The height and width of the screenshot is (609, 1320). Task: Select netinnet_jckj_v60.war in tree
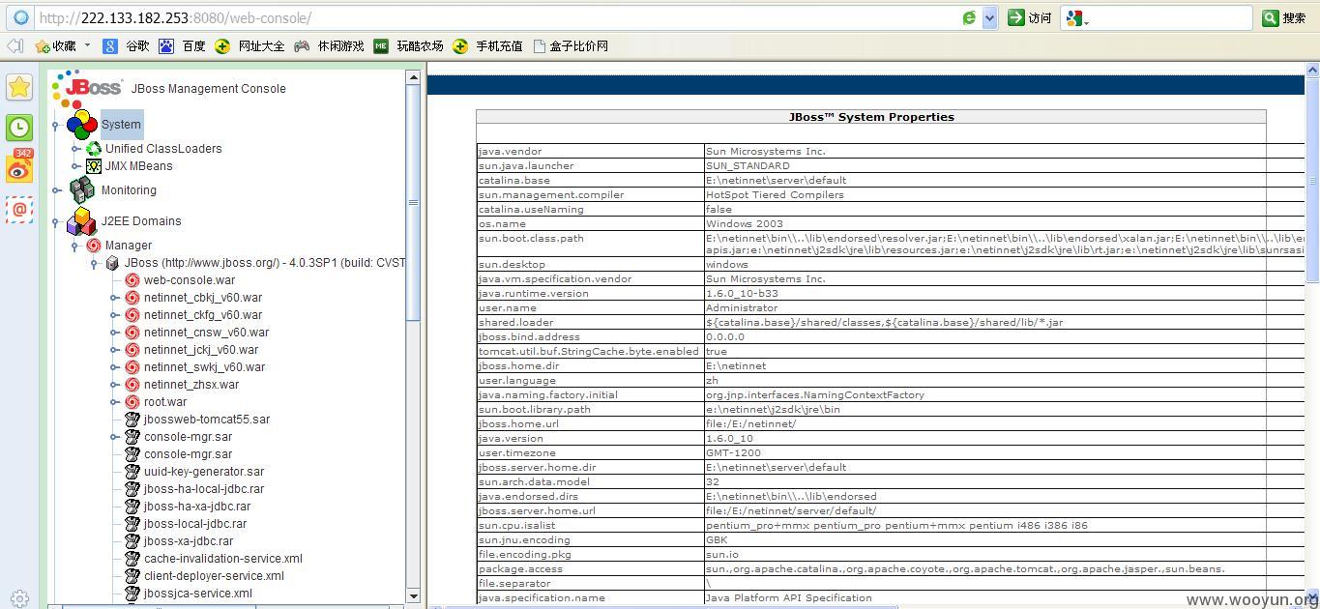201,350
